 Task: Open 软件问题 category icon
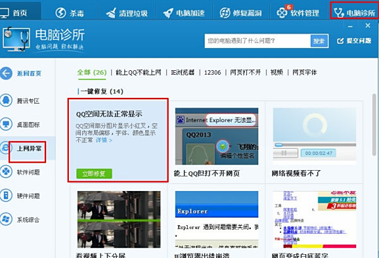point(6,172)
